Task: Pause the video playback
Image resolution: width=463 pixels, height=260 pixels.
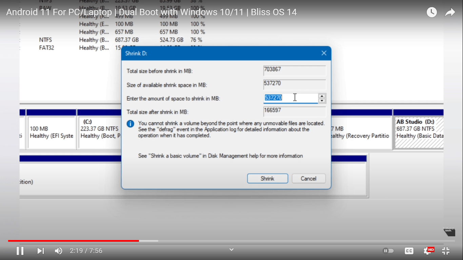Action: click(x=20, y=251)
